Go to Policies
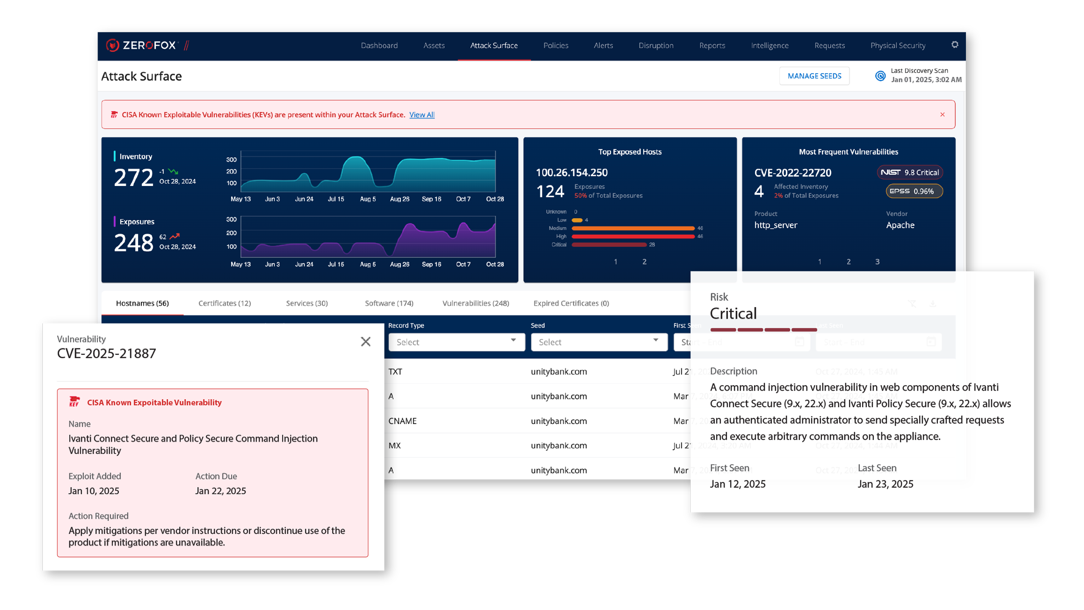Viewport: 1084px width, 610px height. coord(556,45)
